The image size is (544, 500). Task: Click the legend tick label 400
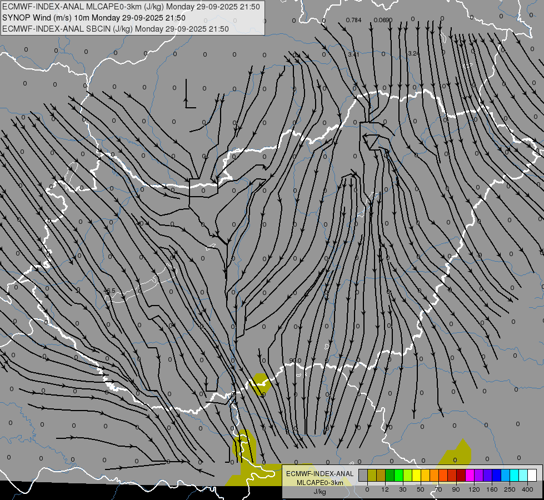click(x=527, y=489)
